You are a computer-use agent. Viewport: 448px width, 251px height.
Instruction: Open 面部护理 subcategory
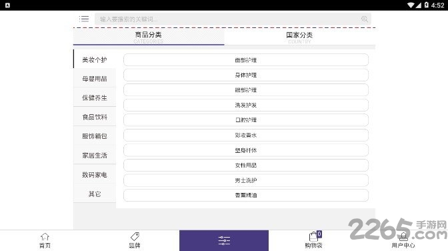pos(246,60)
